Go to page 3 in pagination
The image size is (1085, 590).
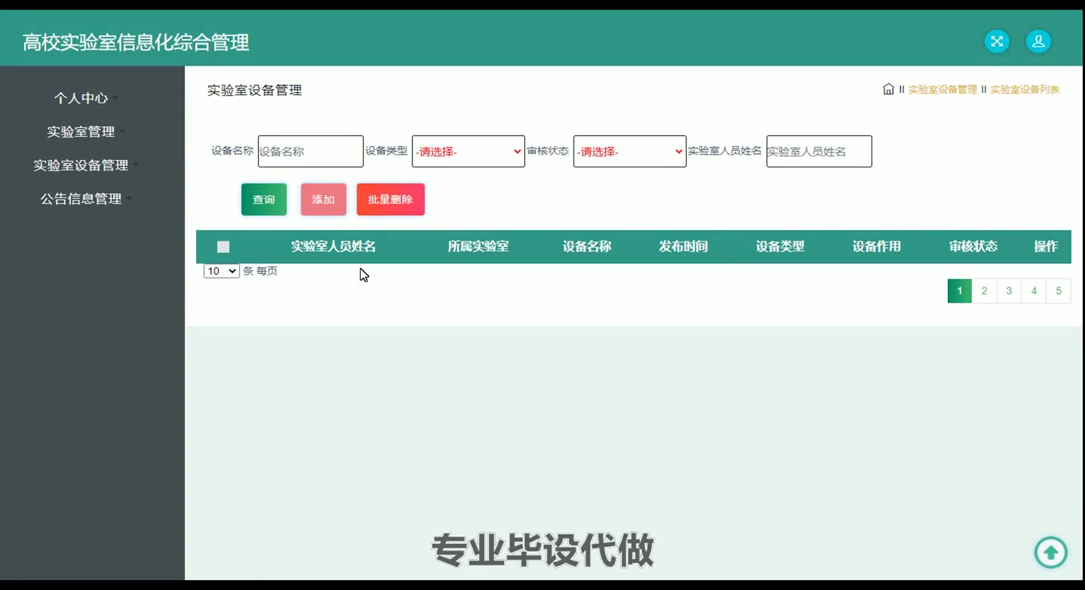point(1009,291)
